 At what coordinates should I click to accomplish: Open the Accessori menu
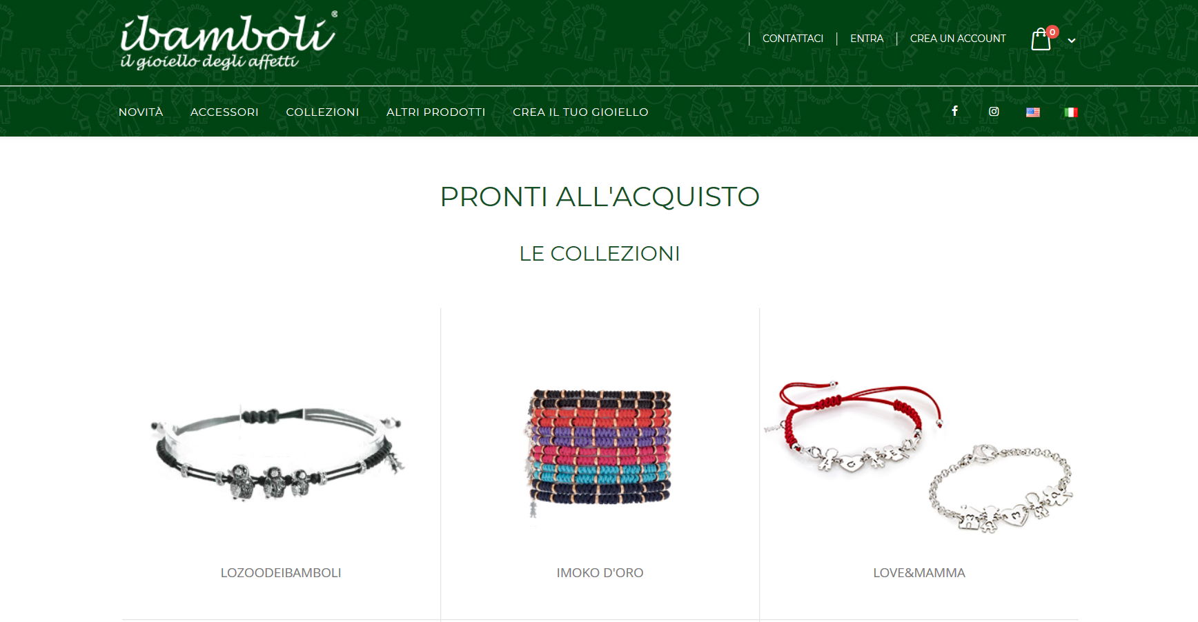224,112
